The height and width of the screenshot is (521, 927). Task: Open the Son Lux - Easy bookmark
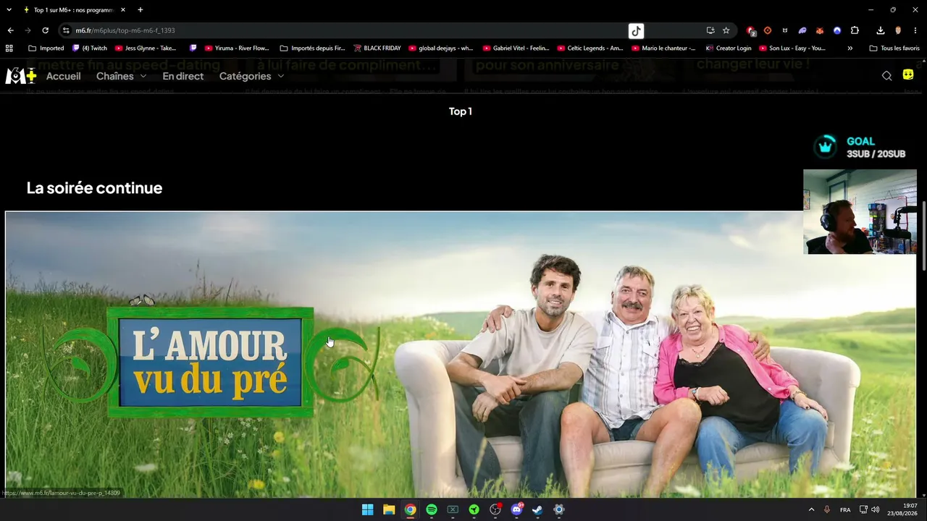pos(792,48)
